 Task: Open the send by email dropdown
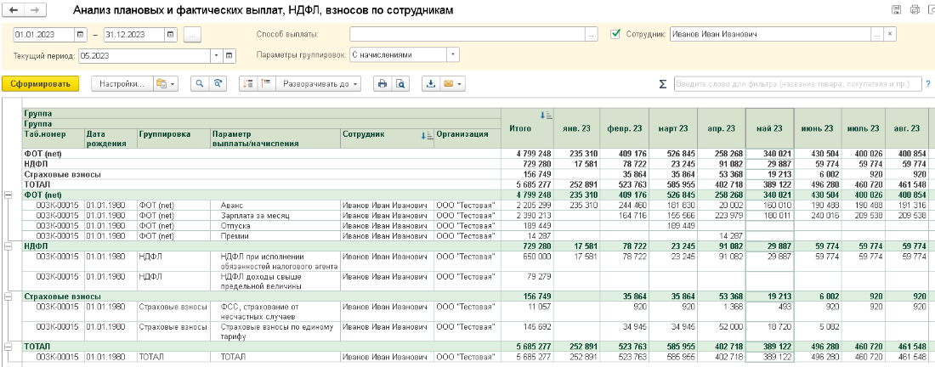[x=452, y=84]
